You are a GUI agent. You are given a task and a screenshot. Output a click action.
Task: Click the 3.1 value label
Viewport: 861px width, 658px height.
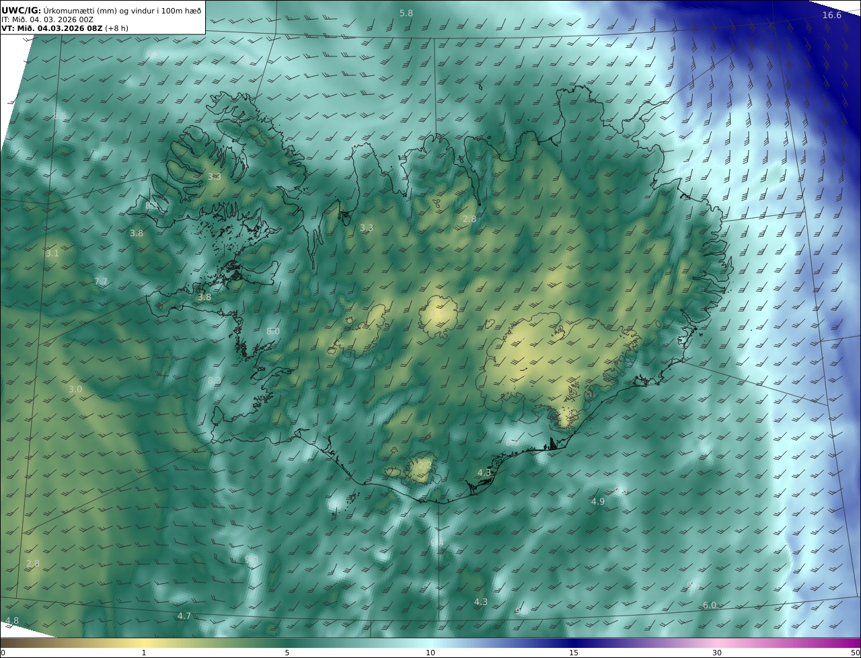52,254
